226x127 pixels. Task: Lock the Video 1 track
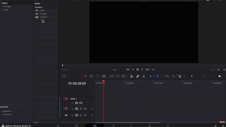(72, 103)
